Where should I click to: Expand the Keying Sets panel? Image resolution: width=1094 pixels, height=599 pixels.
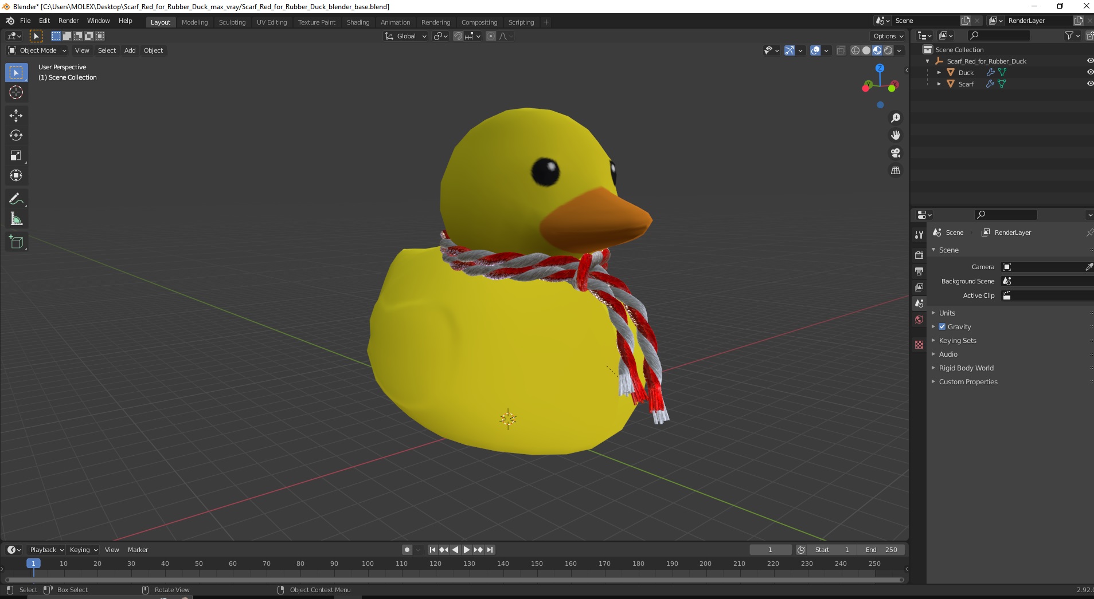(x=957, y=340)
